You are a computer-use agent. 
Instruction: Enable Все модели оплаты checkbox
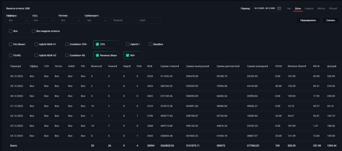tap(33, 31)
